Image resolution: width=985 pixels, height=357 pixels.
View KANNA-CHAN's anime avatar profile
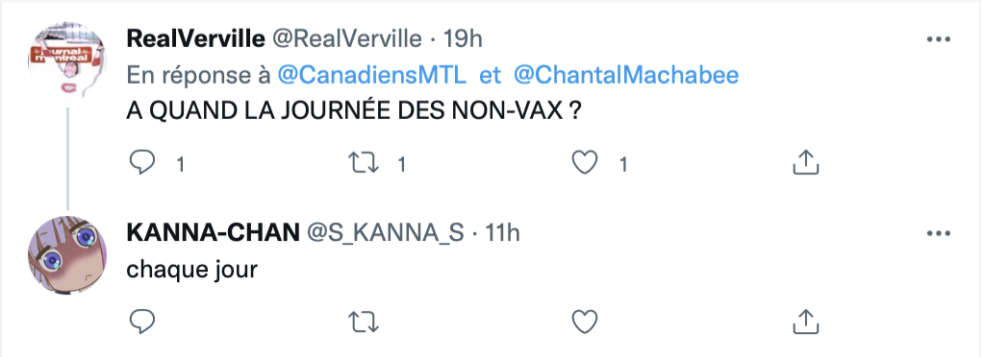click(x=67, y=255)
